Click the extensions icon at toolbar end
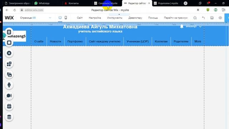The width and height of the screenshot is (229, 129). coord(223,10)
